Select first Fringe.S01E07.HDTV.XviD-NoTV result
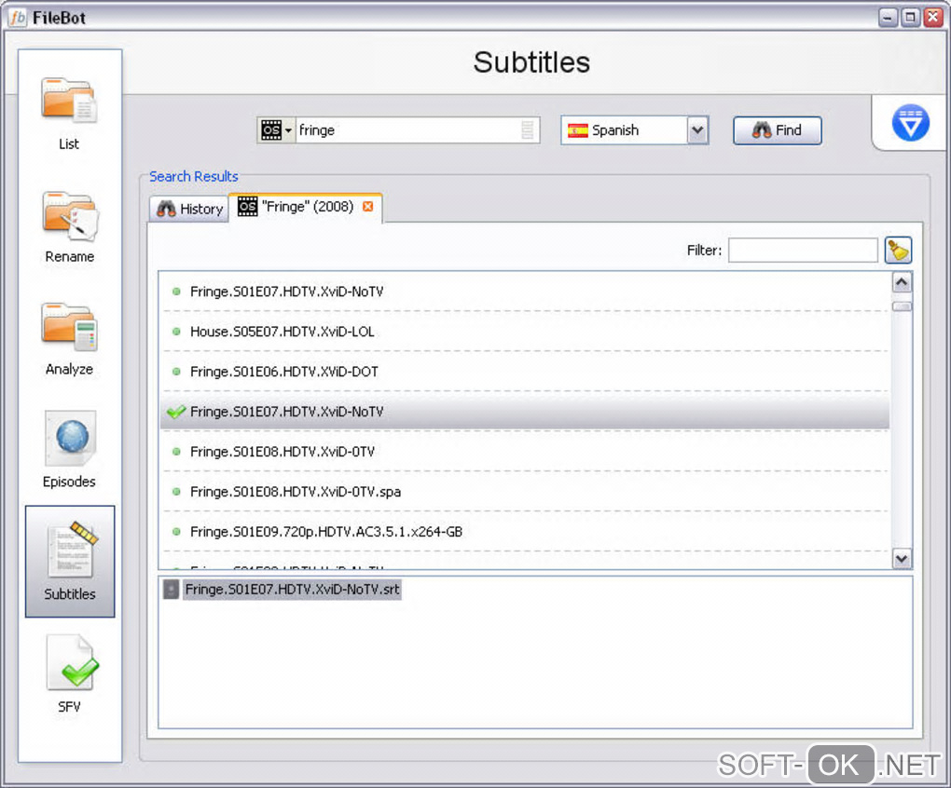Screen dimensions: 951x788 tap(525, 292)
